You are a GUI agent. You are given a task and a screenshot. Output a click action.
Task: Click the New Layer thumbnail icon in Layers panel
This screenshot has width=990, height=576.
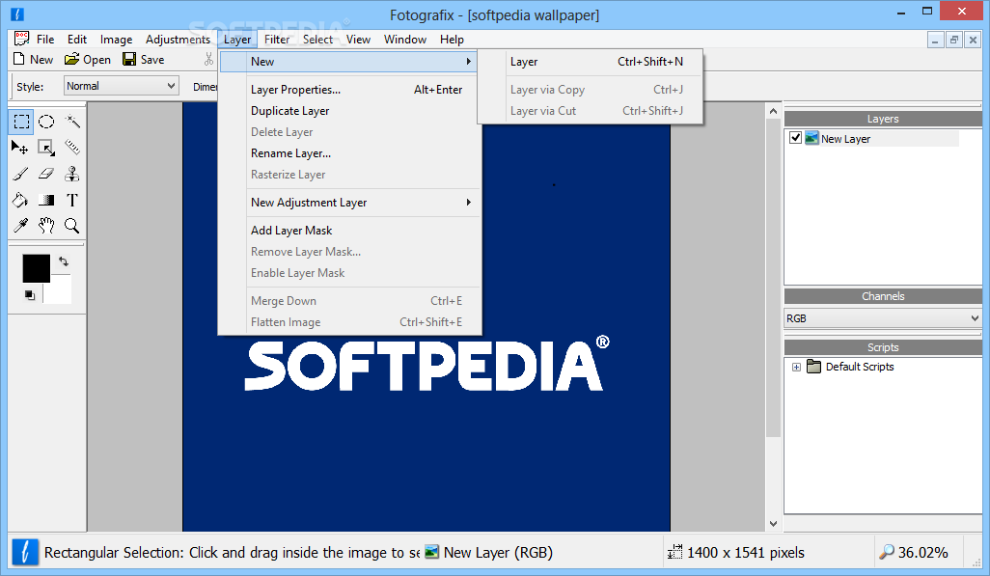811,138
